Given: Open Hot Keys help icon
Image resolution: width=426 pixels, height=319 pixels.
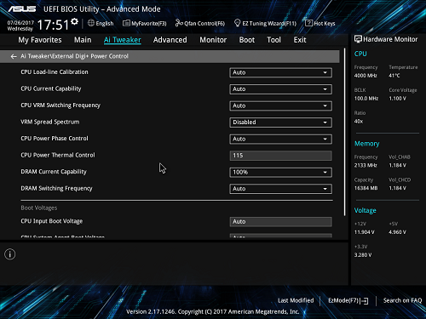Looking at the screenshot, I should pos(308,23).
